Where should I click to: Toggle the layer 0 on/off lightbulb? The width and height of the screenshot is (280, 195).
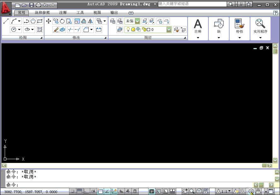coord(128,29)
